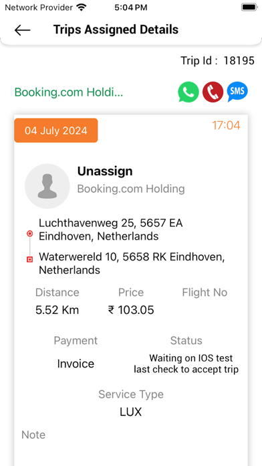262x466 pixels.
Task: Tap the red pickup location marker
Action: (29, 234)
